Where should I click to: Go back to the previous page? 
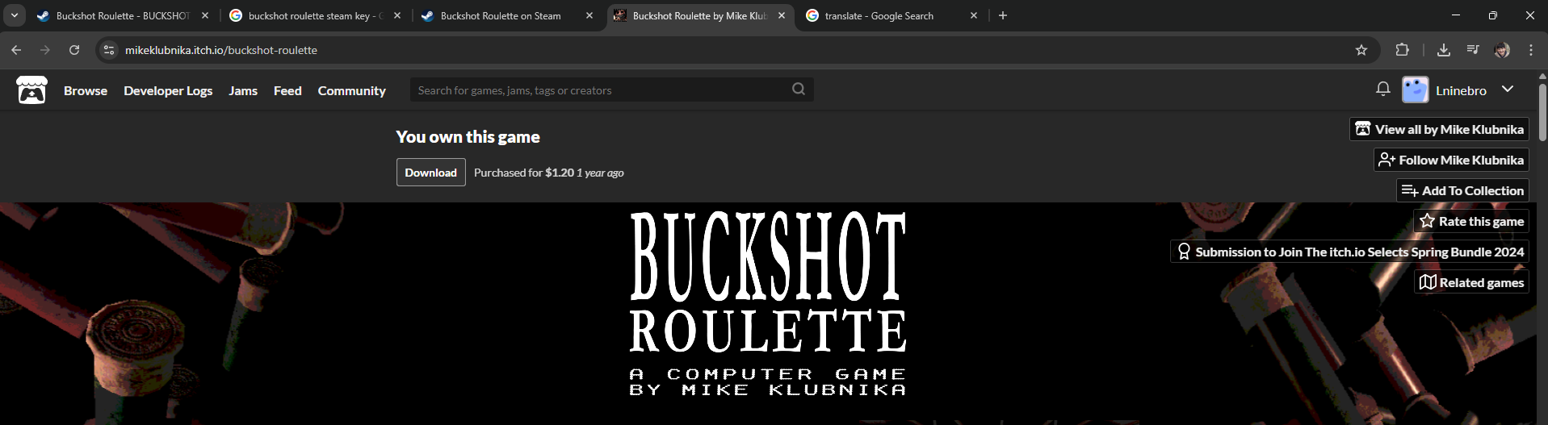(16, 50)
